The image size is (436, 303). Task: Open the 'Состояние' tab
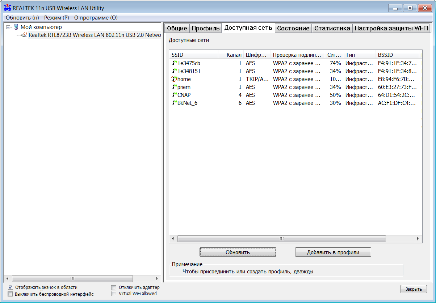point(293,29)
